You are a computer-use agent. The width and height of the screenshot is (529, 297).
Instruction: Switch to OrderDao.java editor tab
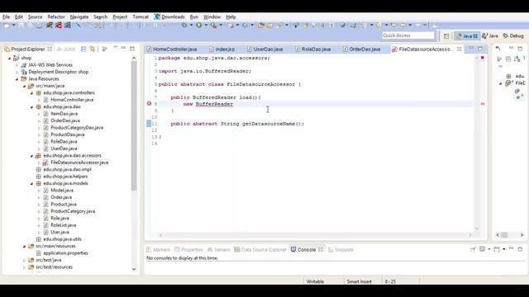(x=362, y=49)
